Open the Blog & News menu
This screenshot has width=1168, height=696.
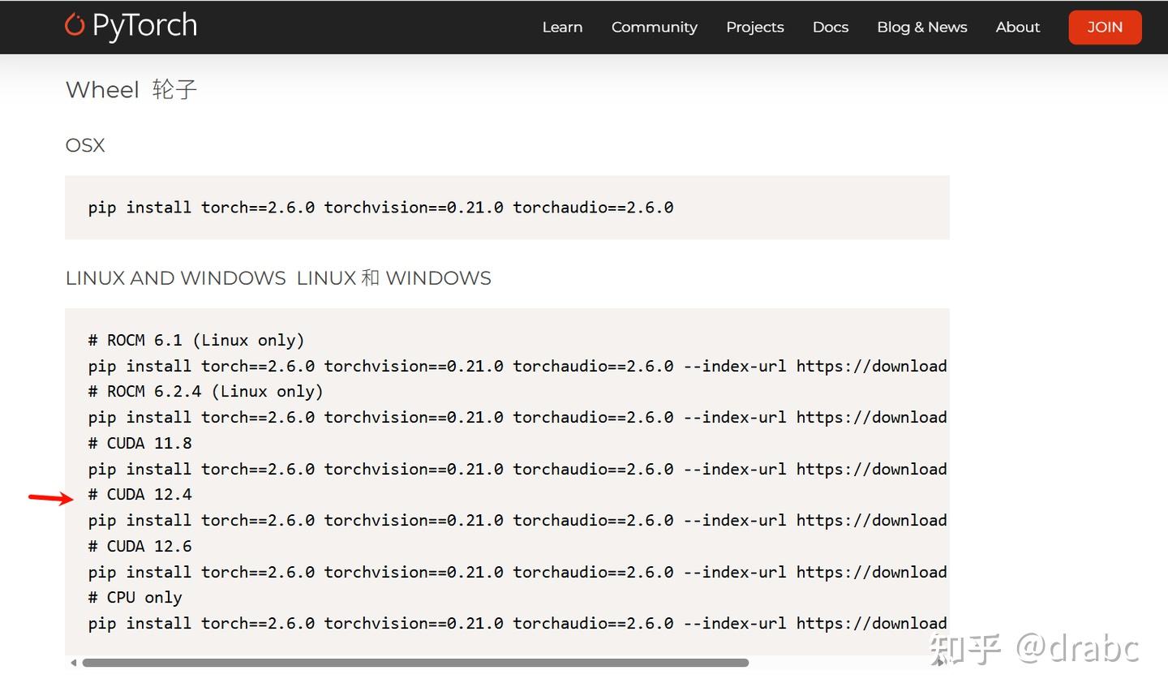click(921, 27)
